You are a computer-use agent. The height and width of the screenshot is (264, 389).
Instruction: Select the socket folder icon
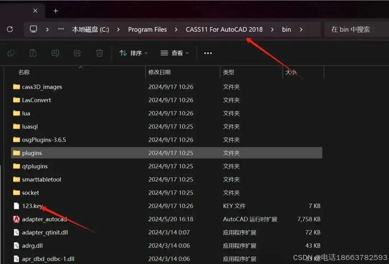pos(16,193)
